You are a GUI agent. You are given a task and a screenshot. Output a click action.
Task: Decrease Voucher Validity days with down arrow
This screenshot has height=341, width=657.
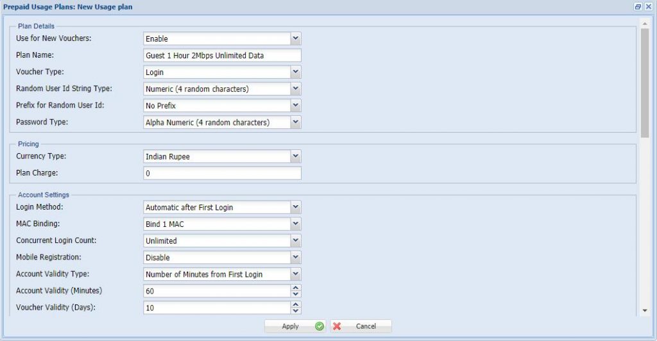click(x=296, y=312)
